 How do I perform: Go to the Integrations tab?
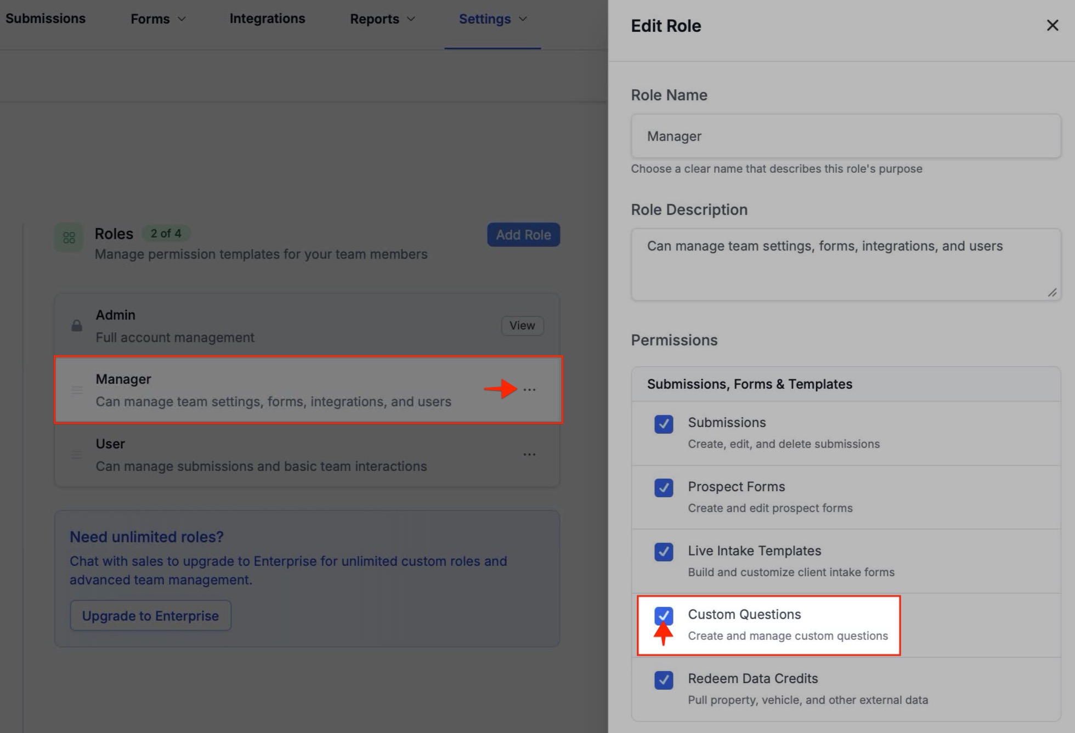(267, 19)
